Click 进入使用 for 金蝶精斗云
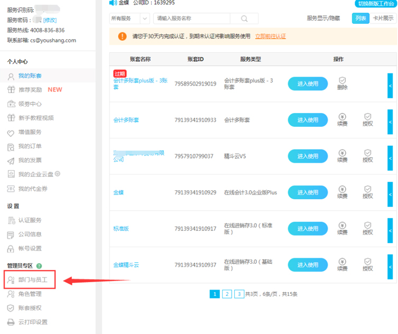The height and width of the screenshot is (334, 398). tap(308, 265)
